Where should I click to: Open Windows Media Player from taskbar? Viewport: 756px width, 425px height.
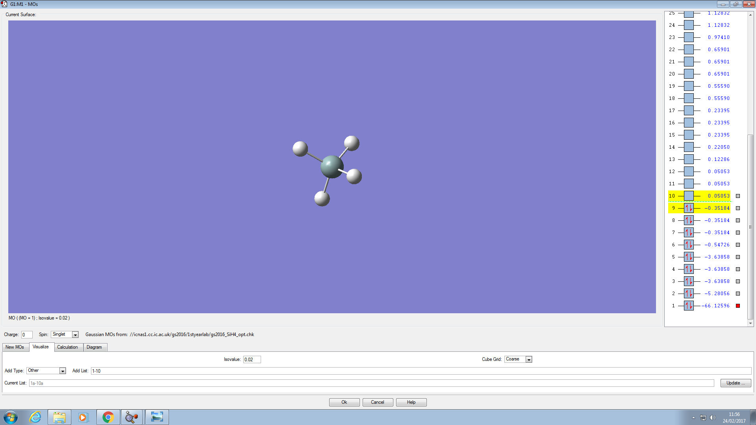83,417
